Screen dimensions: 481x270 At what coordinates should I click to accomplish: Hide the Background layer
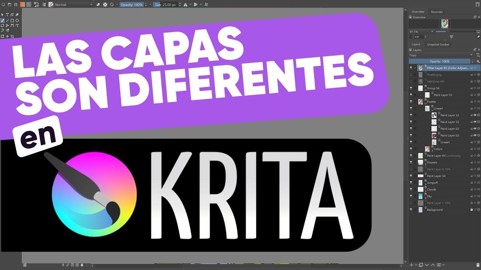pos(411,210)
